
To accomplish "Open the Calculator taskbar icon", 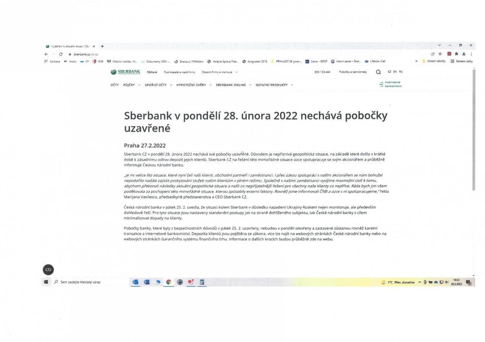I will tap(202, 282).
